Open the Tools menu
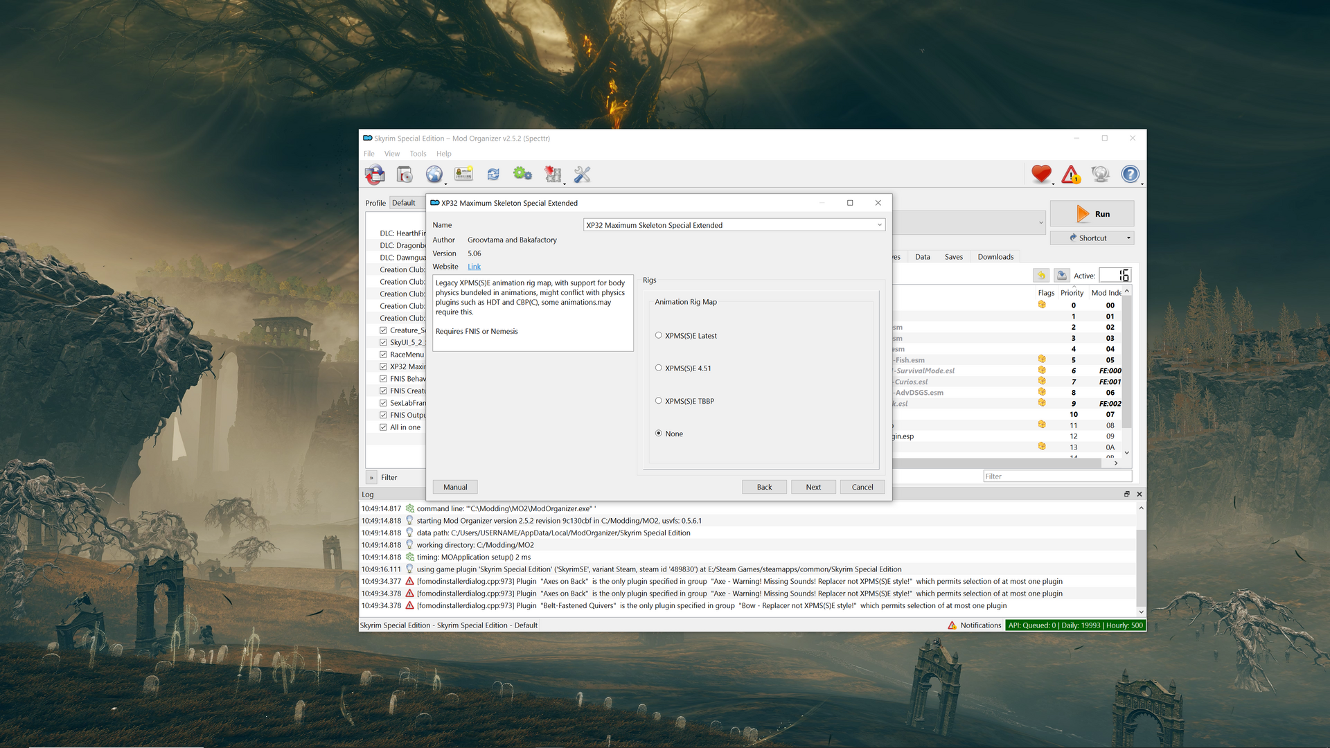Viewport: 1330px width, 748px height. [418, 154]
